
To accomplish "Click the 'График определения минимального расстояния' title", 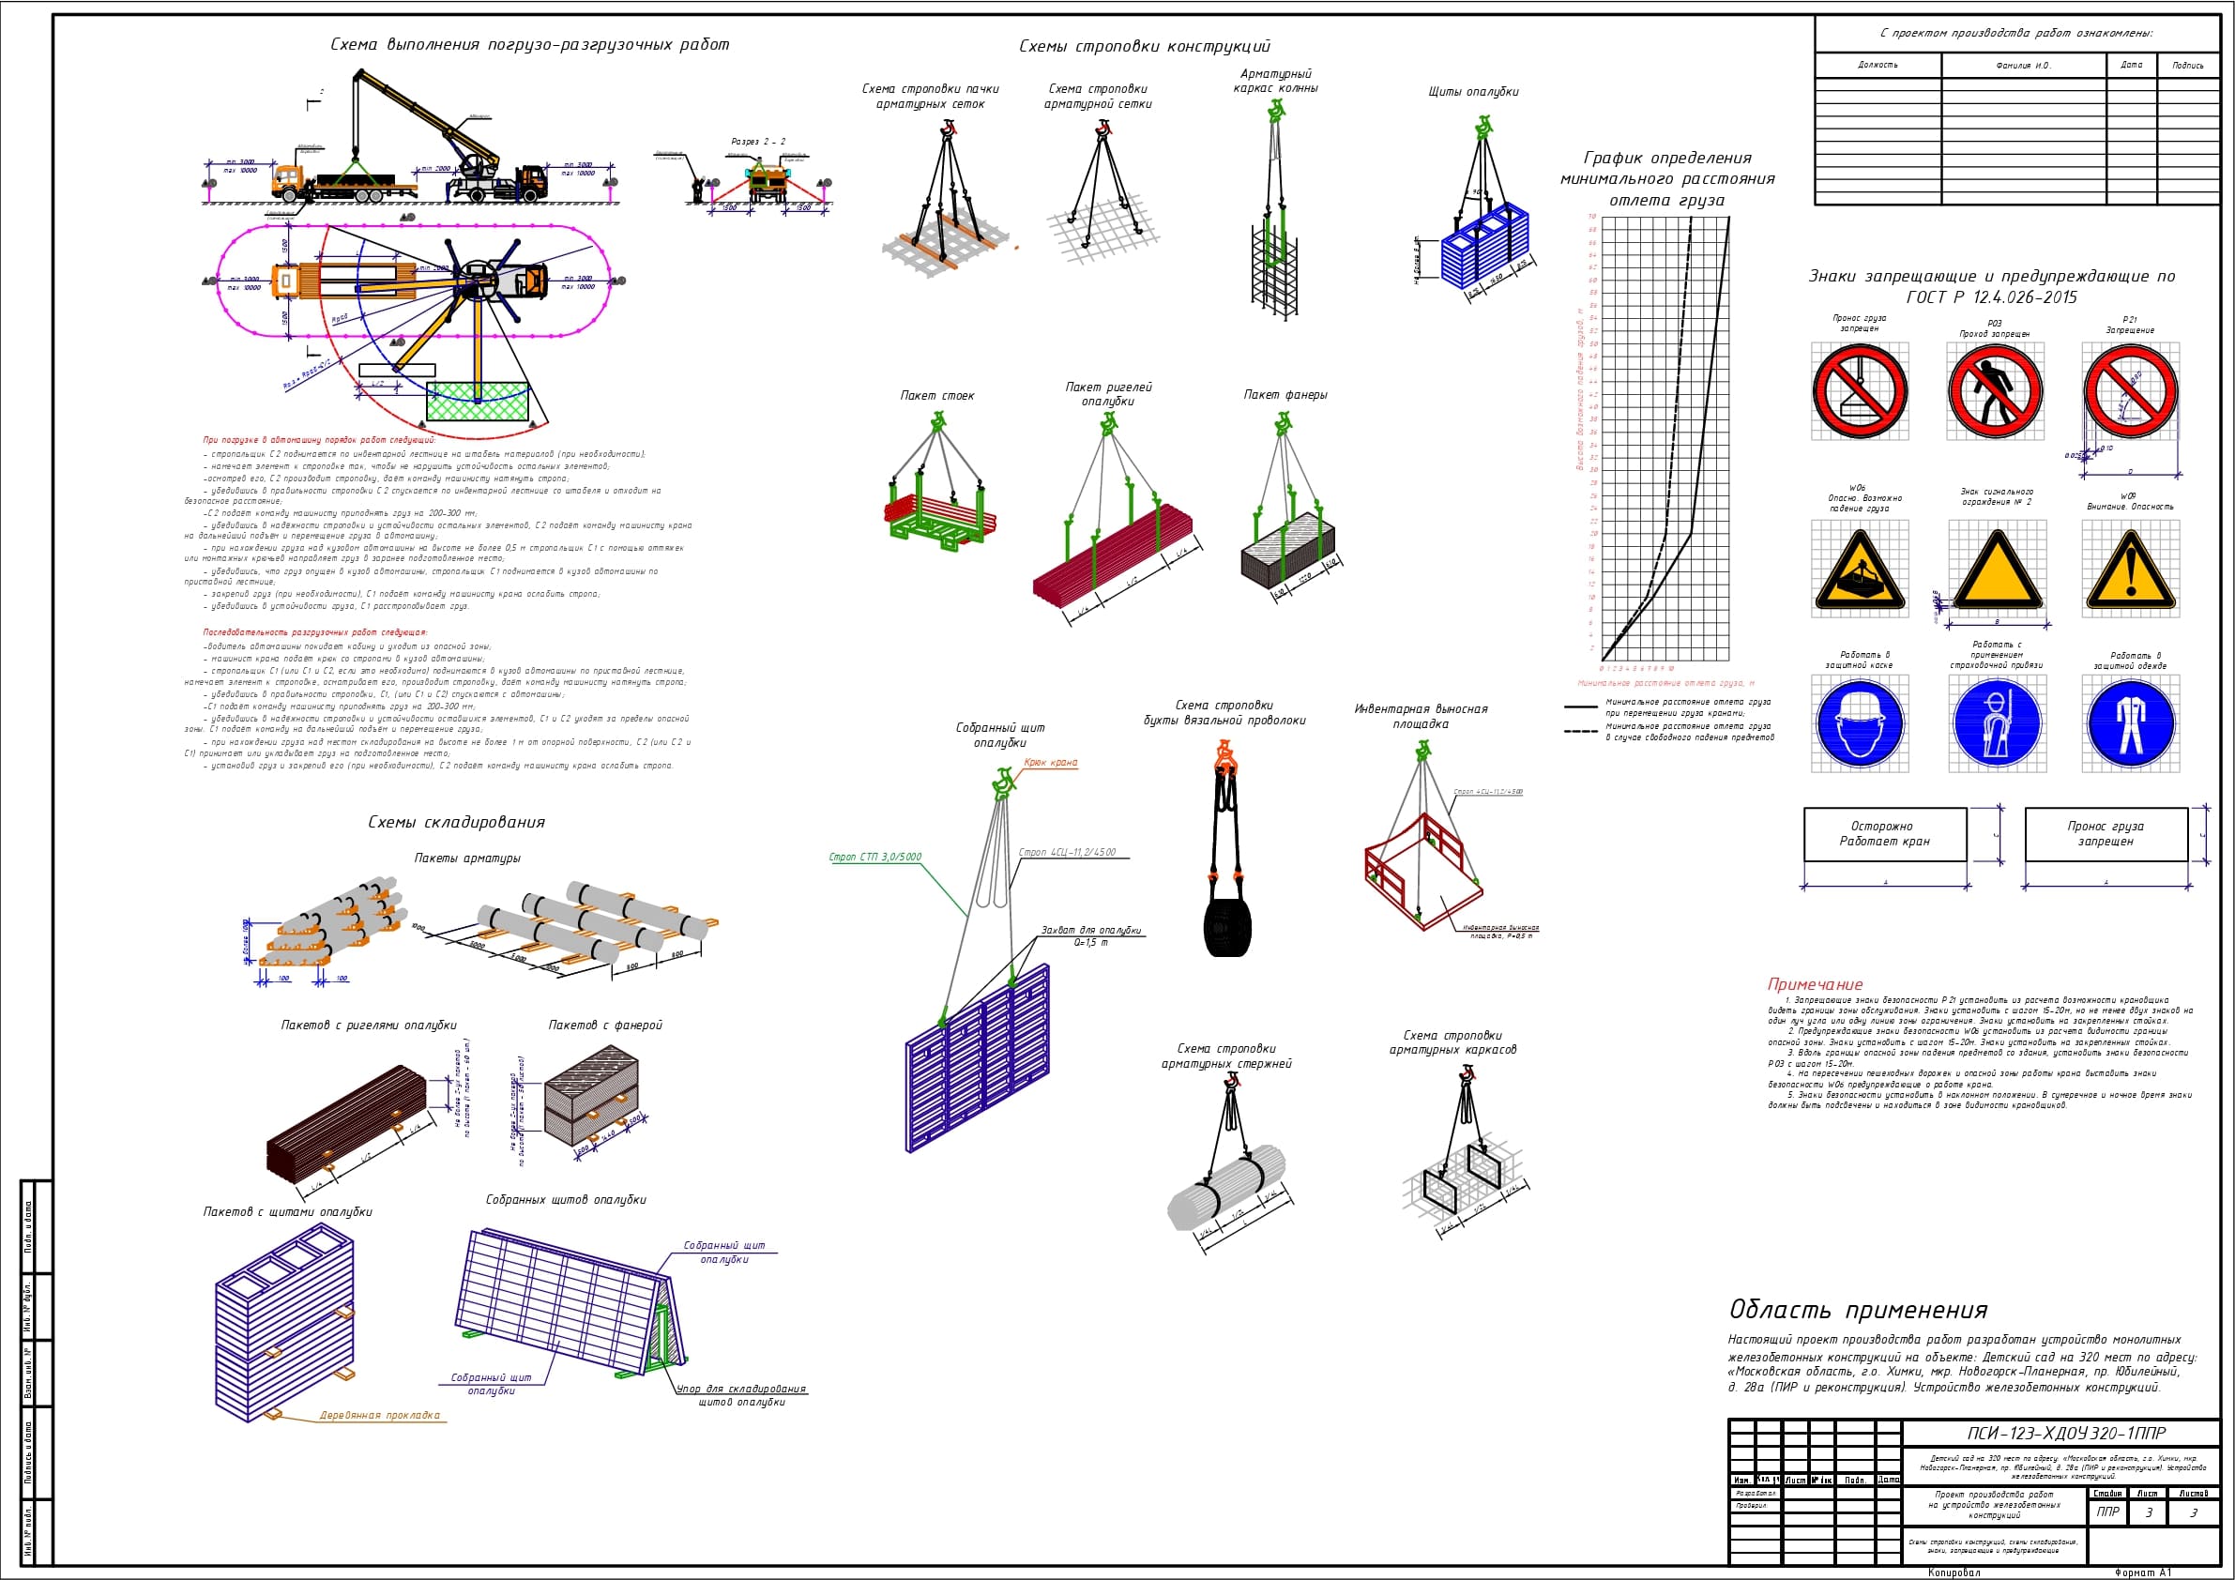I will click(1667, 179).
